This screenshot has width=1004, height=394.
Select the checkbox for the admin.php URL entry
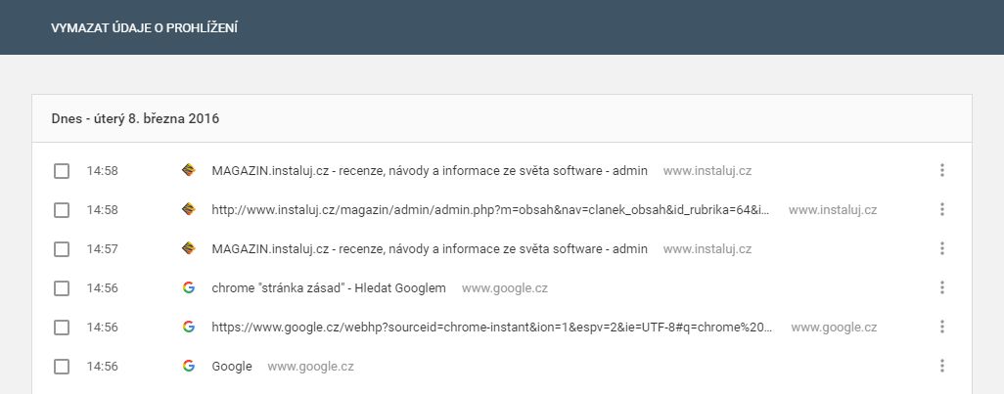coord(62,210)
